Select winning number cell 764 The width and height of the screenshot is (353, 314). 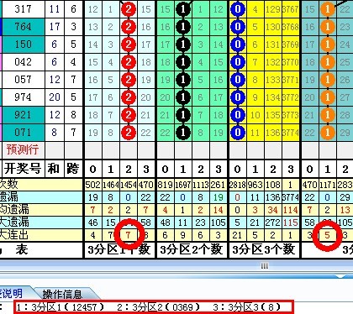coord(23,27)
